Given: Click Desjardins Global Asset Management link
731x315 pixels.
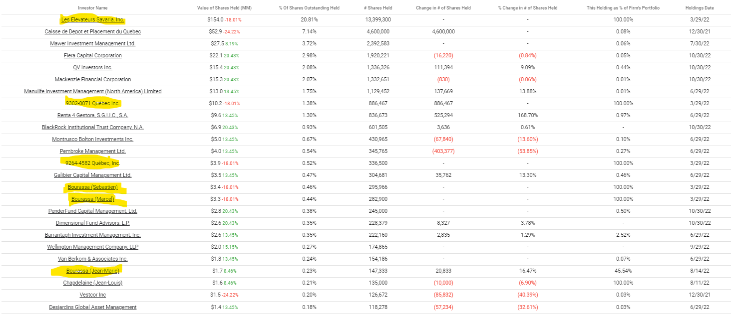Looking at the screenshot, I should [x=93, y=307].
